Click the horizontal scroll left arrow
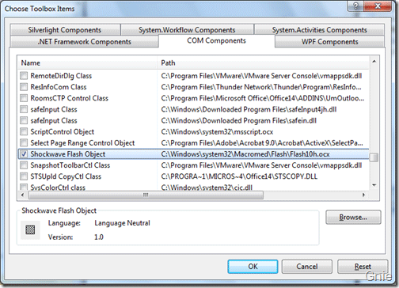This screenshot has width=399, height=288. [x=22, y=195]
